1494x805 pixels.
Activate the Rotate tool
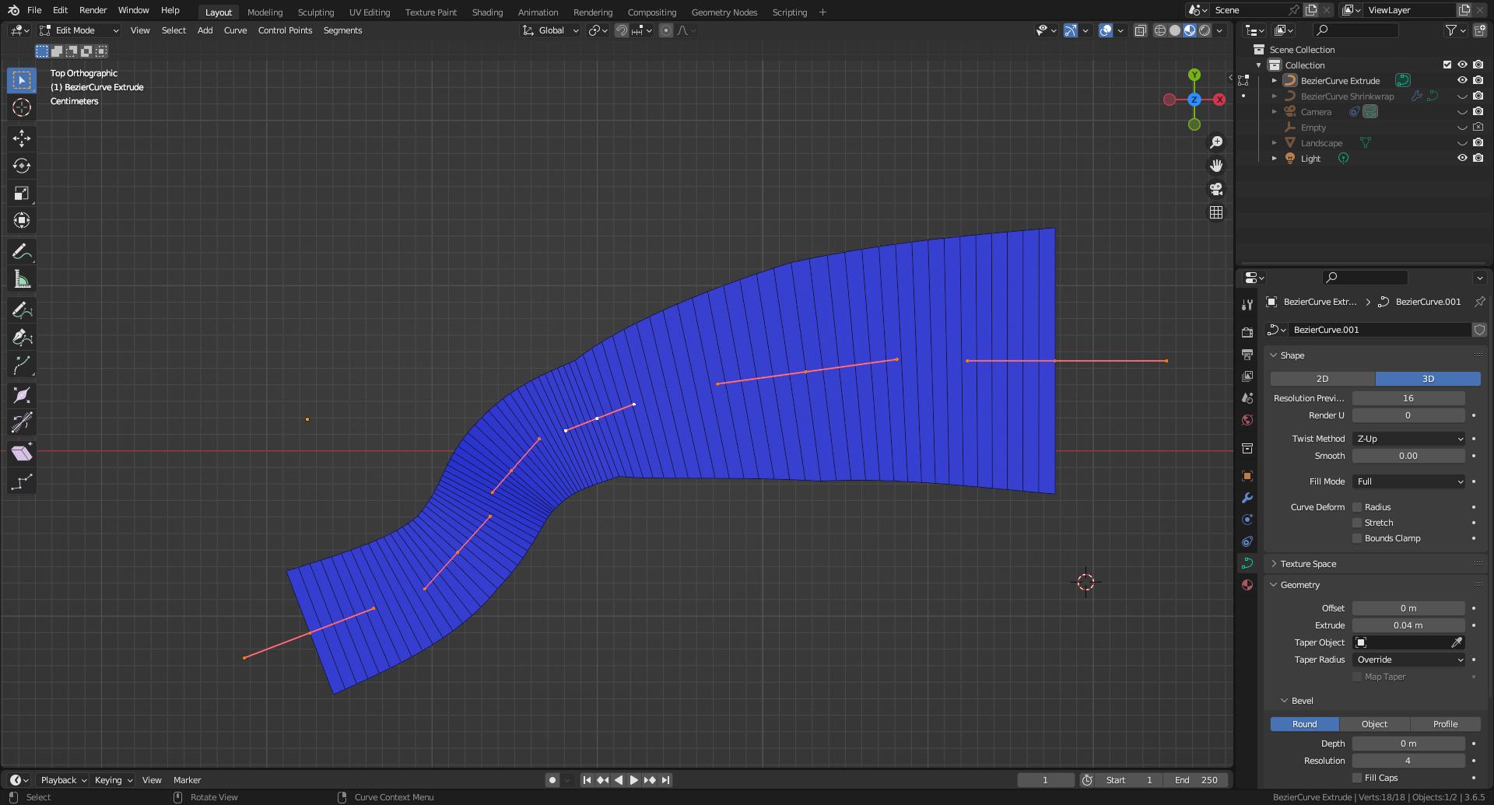pyautogui.click(x=22, y=166)
